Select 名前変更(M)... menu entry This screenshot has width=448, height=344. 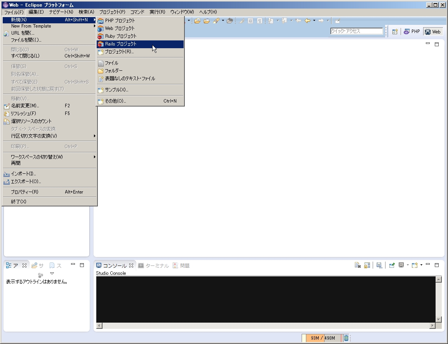[50, 106]
